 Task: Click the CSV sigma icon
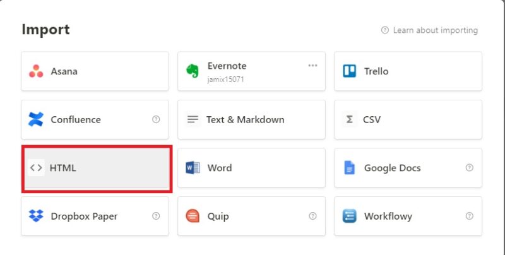tap(349, 119)
